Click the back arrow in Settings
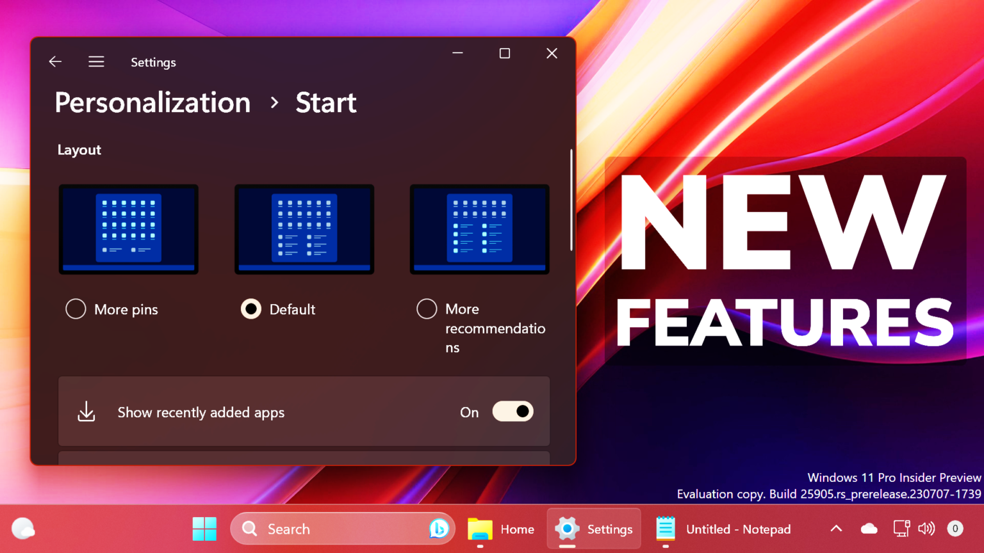The height and width of the screenshot is (553, 984). coord(55,61)
